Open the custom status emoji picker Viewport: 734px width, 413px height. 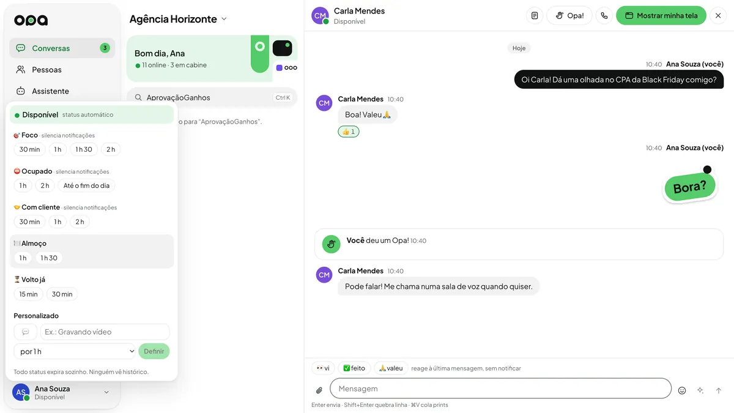click(x=25, y=332)
